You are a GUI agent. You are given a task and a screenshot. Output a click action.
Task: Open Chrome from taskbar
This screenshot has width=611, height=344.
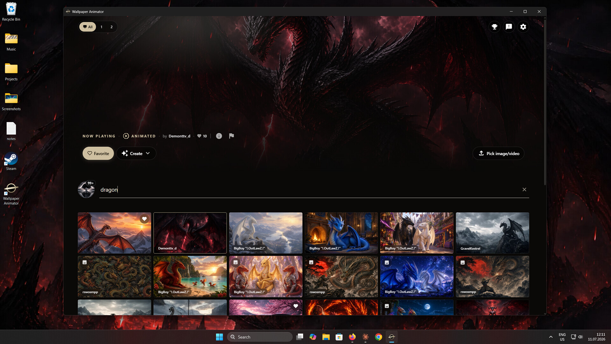[378, 337]
